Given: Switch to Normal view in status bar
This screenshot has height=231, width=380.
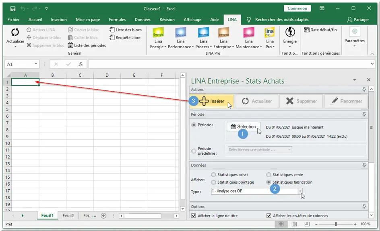Looking at the screenshot, I should pyautogui.click(x=281, y=224).
